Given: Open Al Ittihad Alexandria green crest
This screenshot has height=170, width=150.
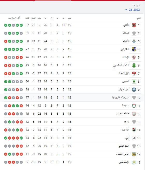Looking at the screenshot, I should coord(134,66).
